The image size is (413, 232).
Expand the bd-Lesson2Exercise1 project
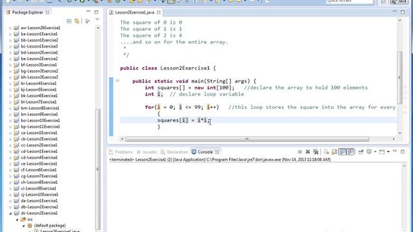click(10, 53)
